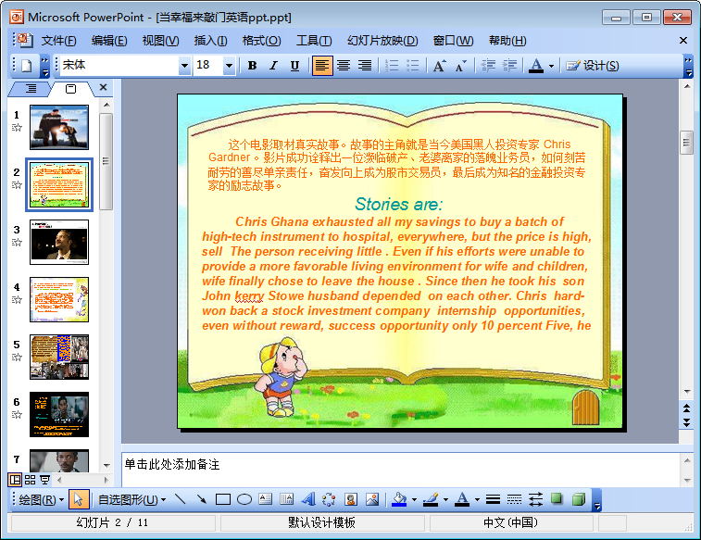The width and height of the screenshot is (701, 540).
Task: Switch to Normal view
Action: pos(15,480)
